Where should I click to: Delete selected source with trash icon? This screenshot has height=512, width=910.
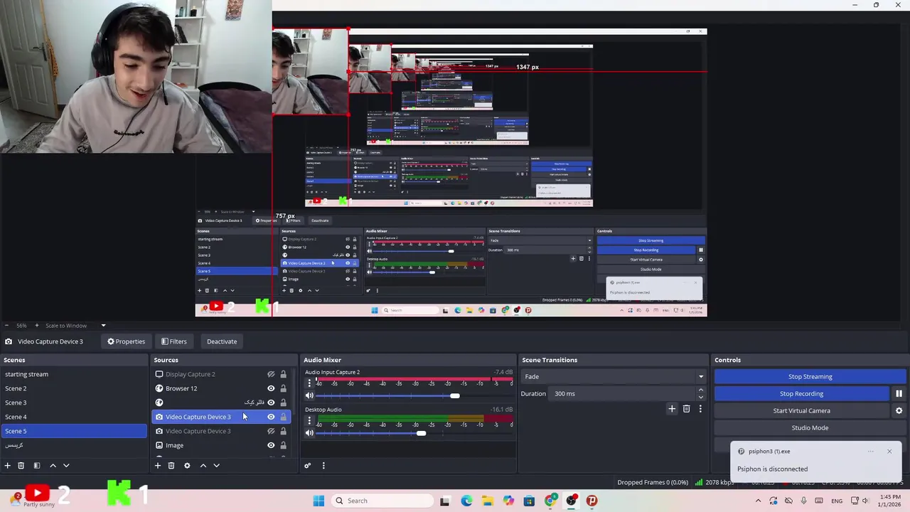click(x=171, y=466)
